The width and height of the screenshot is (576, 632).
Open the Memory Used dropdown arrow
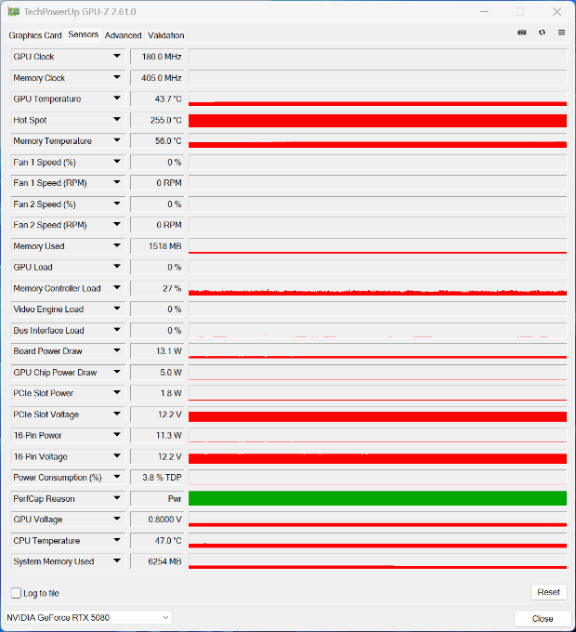pos(117,245)
